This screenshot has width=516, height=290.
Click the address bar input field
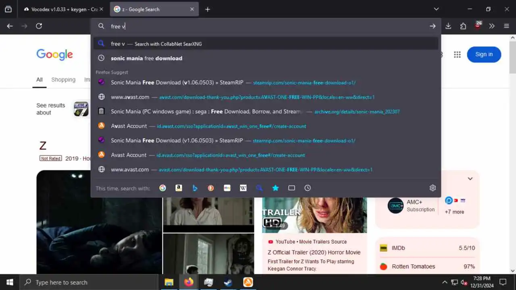tap(266, 26)
